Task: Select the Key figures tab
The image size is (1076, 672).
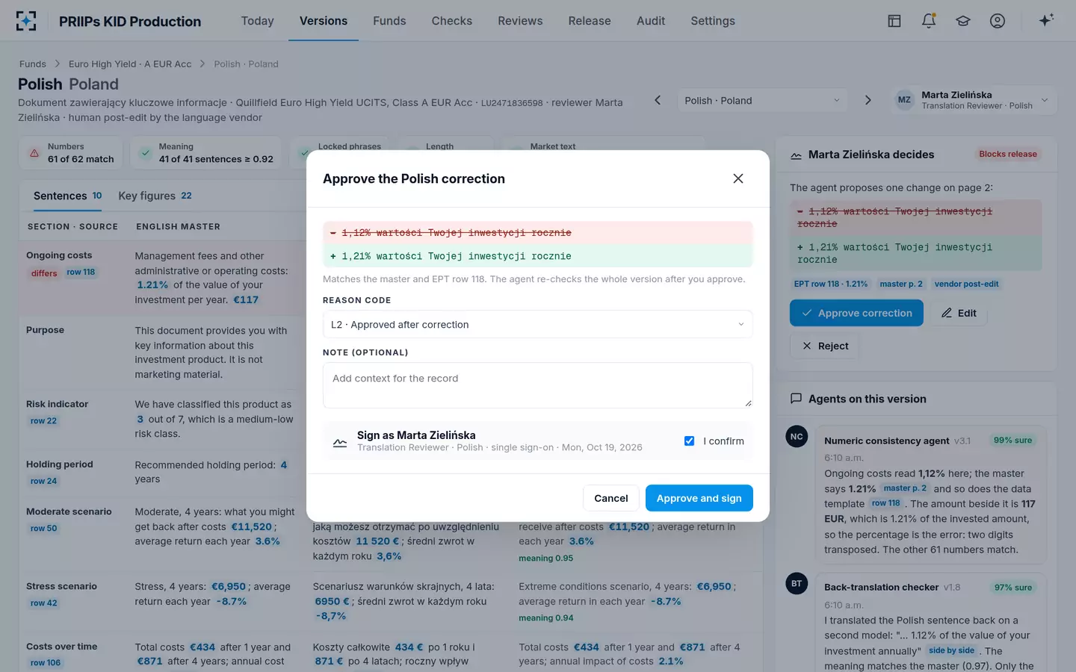Action: [155, 196]
